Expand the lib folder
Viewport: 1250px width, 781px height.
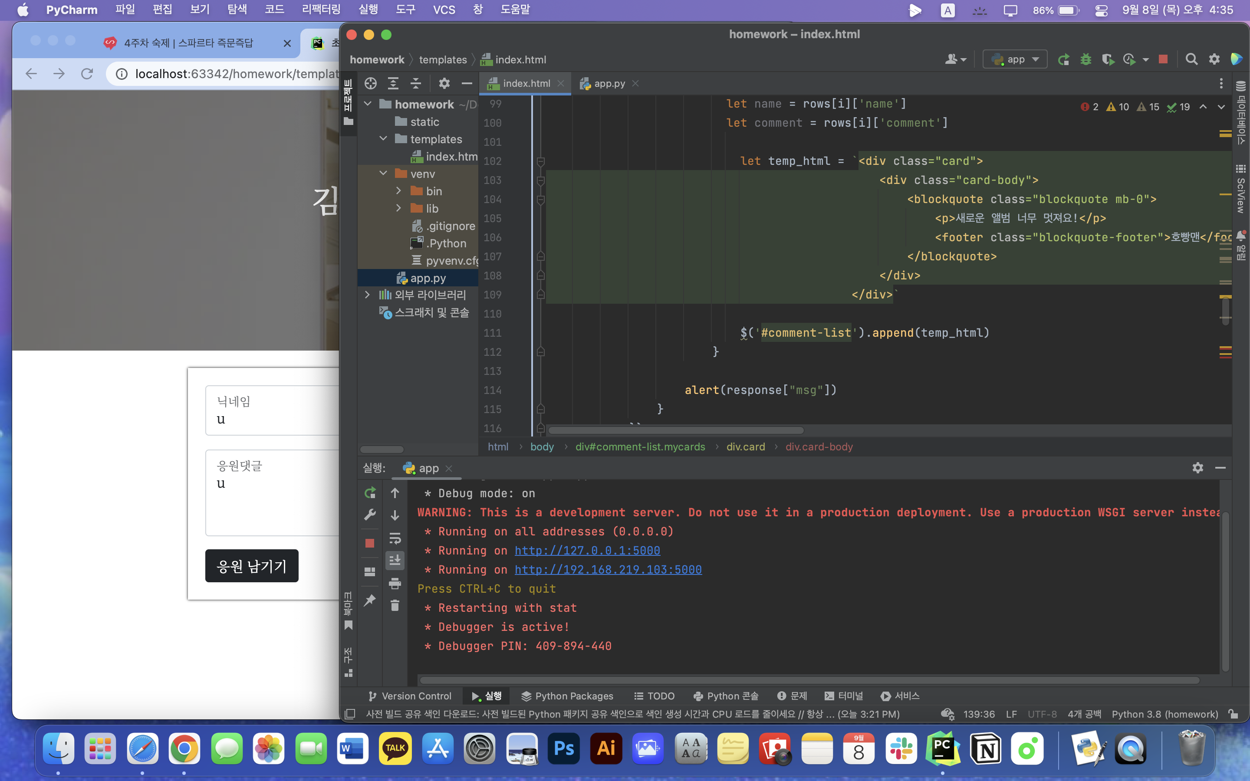(x=398, y=208)
